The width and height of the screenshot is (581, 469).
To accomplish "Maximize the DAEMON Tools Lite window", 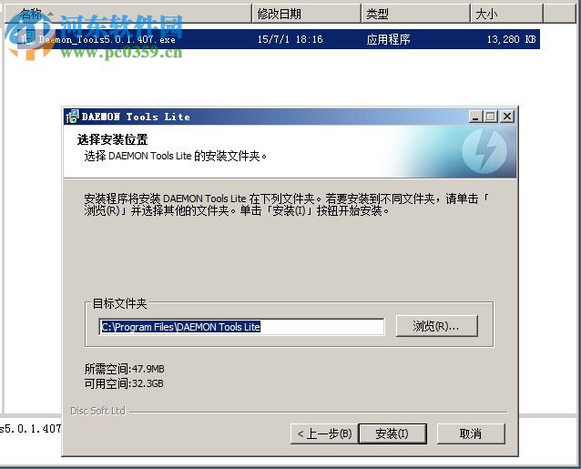I will click(x=491, y=117).
